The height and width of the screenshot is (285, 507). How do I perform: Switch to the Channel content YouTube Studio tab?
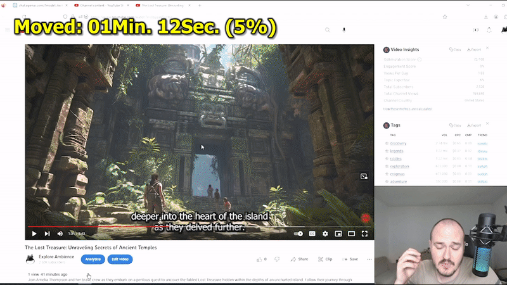(x=101, y=6)
